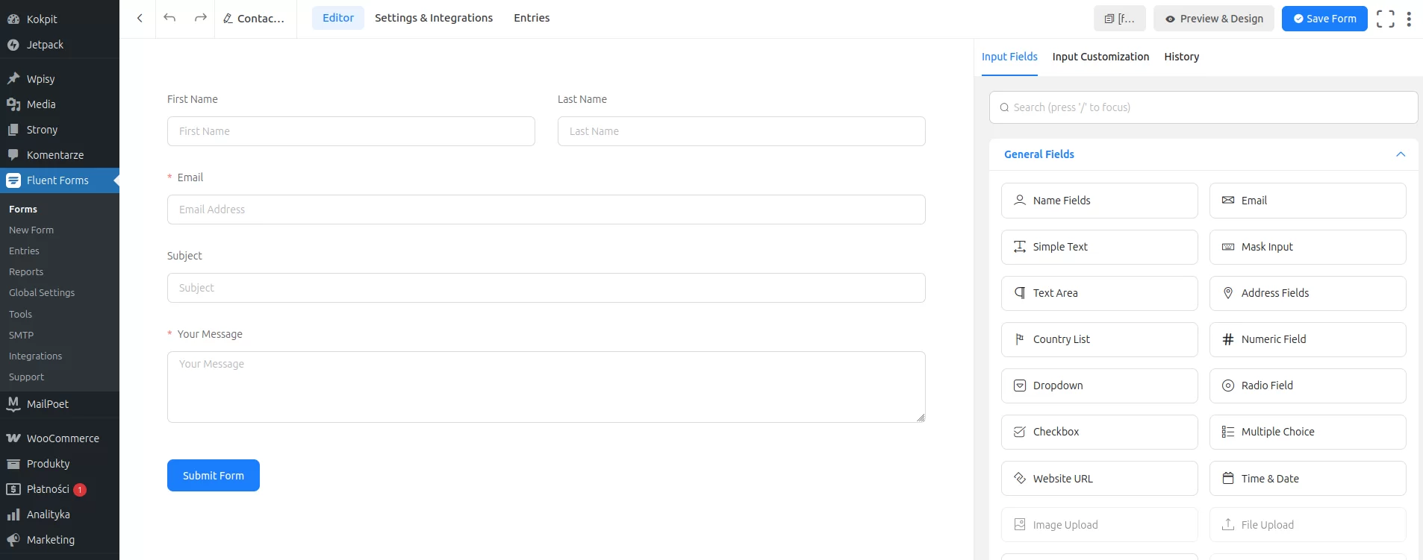Open Media library menu
This screenshot has width=1423, height=560.
(60, 104)
